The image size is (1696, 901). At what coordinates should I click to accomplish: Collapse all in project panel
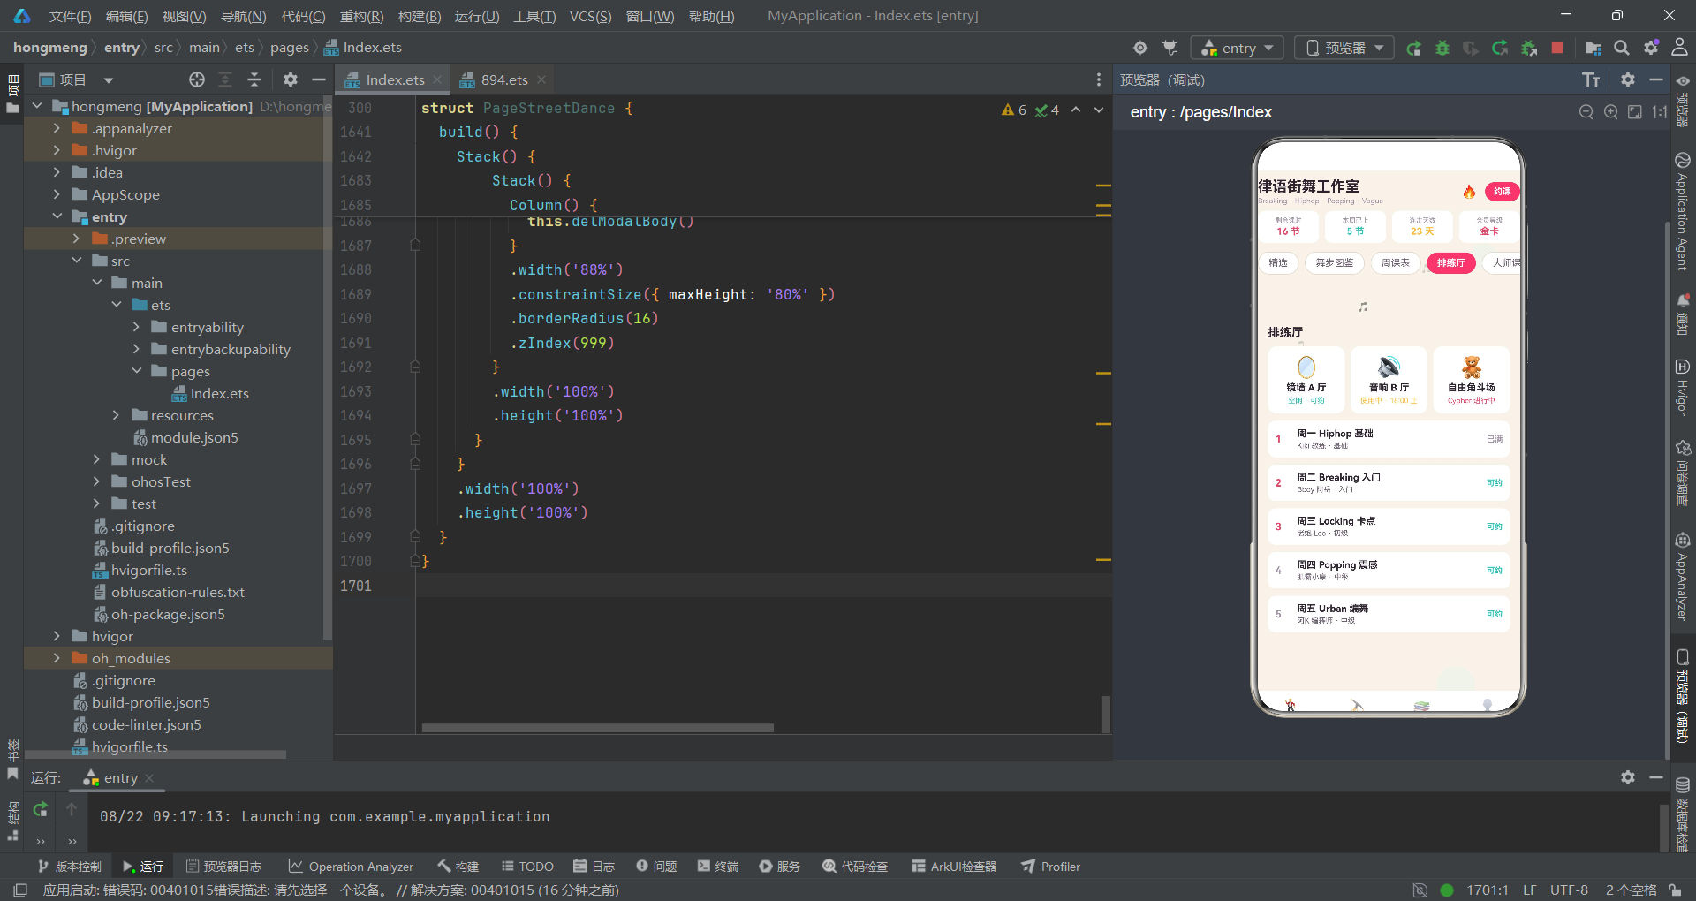(x=254, y=79)
